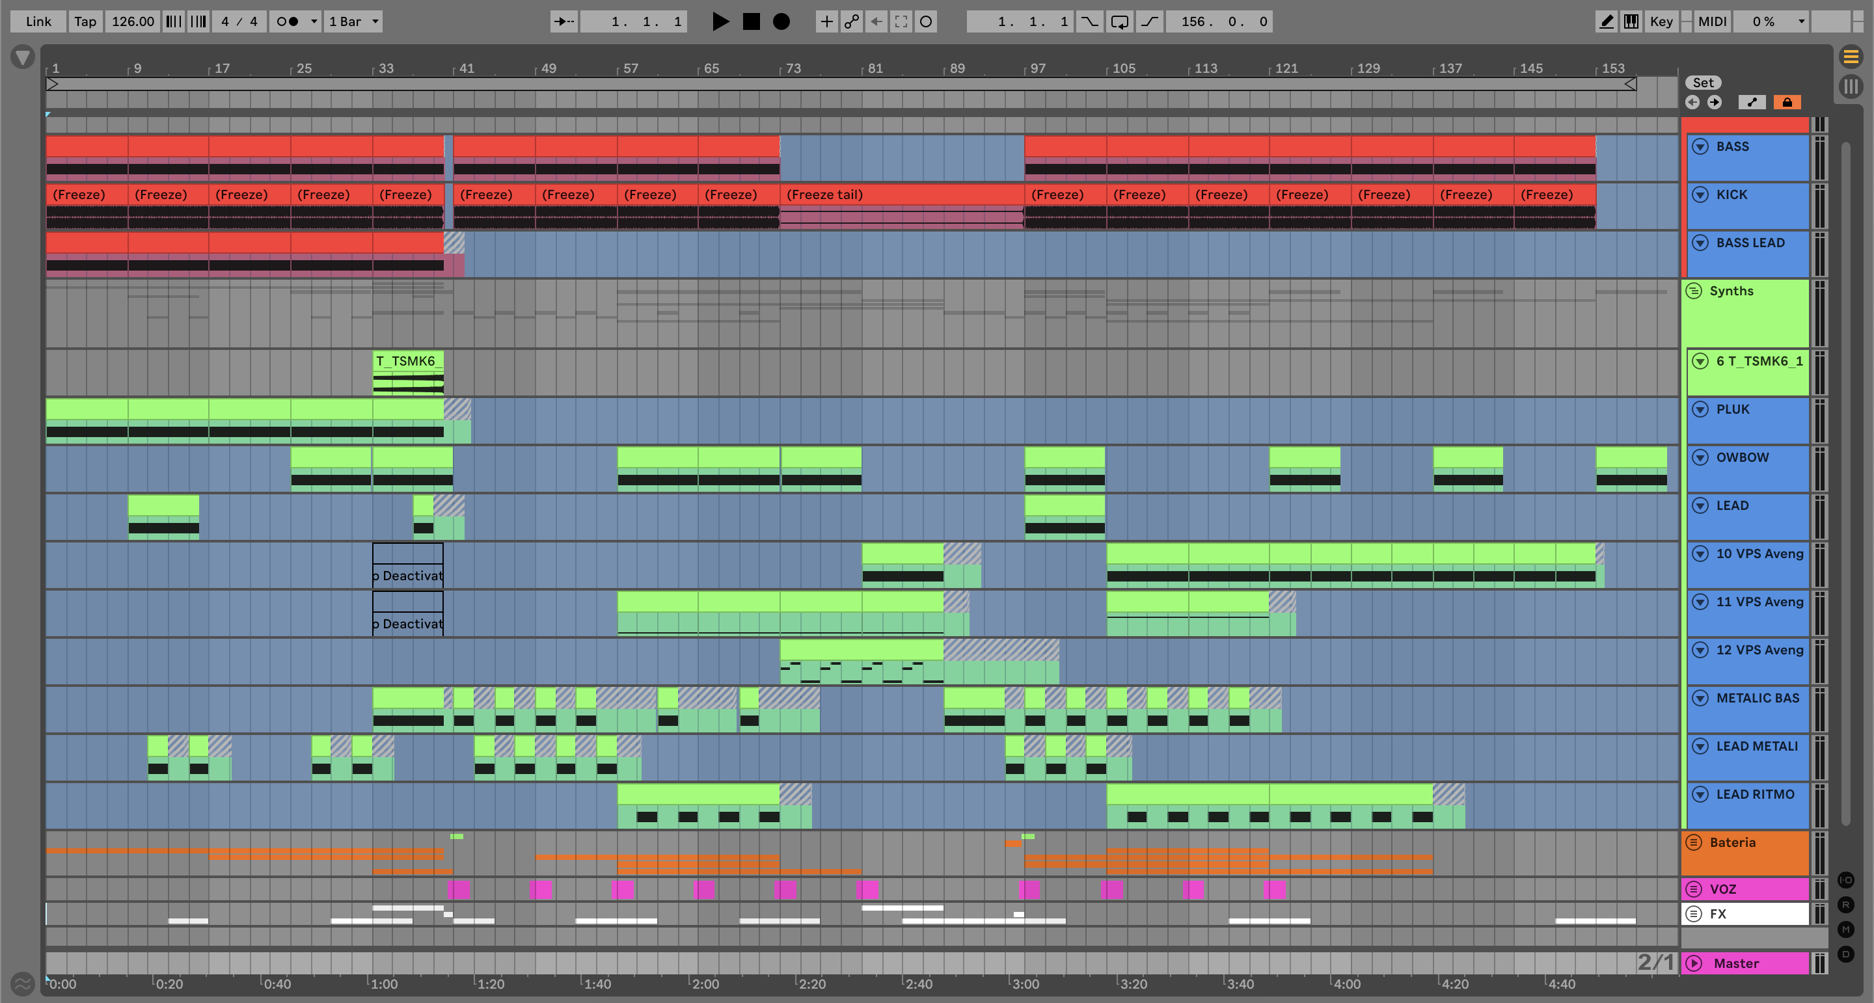1874x1003 pixels.
Task: Toggle the orange Lock Envelopes icon
Action: (1787, 102)
